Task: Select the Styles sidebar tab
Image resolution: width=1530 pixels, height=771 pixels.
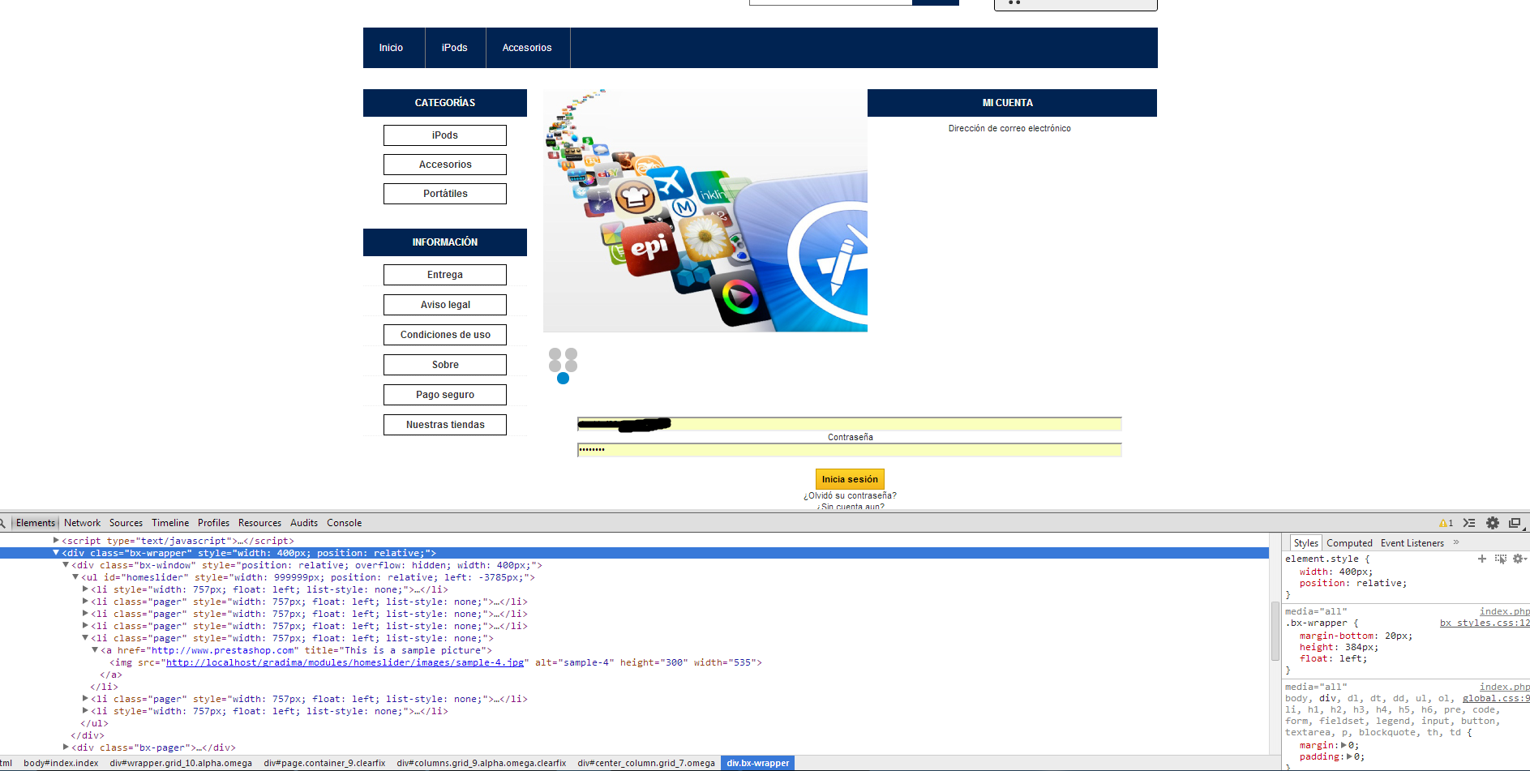Action: (x=1305, y=543)
